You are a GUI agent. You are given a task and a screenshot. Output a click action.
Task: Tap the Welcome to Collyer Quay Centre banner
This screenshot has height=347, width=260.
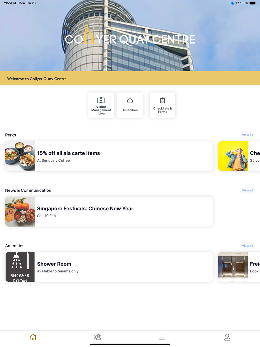tap(130, 78)
